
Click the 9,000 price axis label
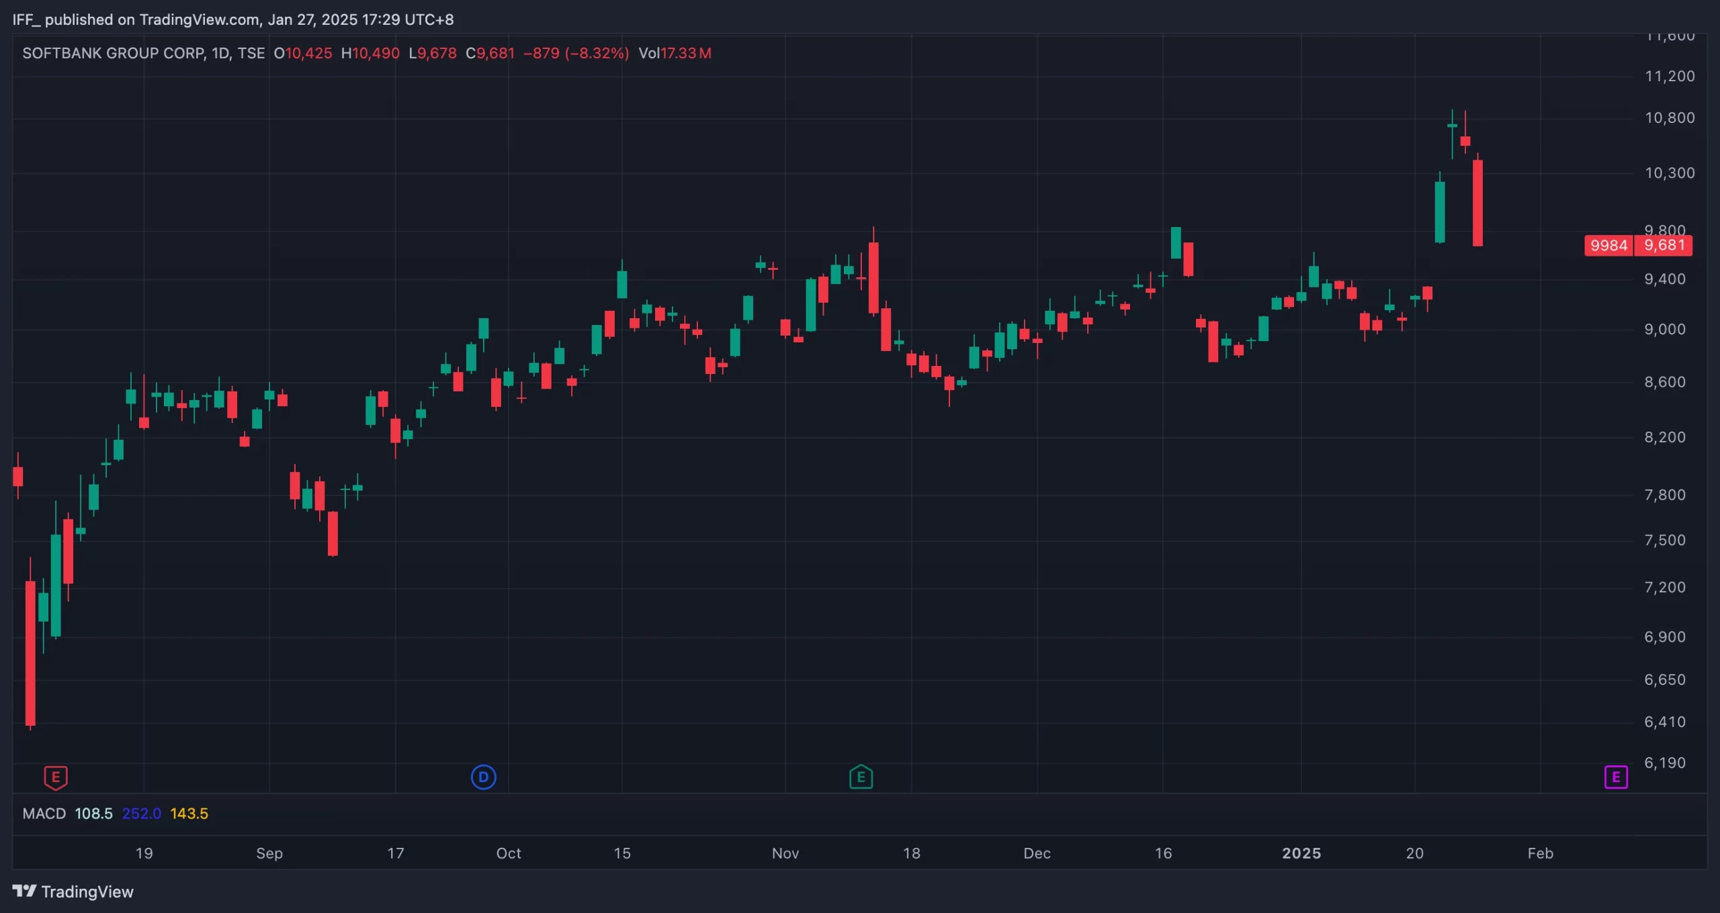point(1665,330)
